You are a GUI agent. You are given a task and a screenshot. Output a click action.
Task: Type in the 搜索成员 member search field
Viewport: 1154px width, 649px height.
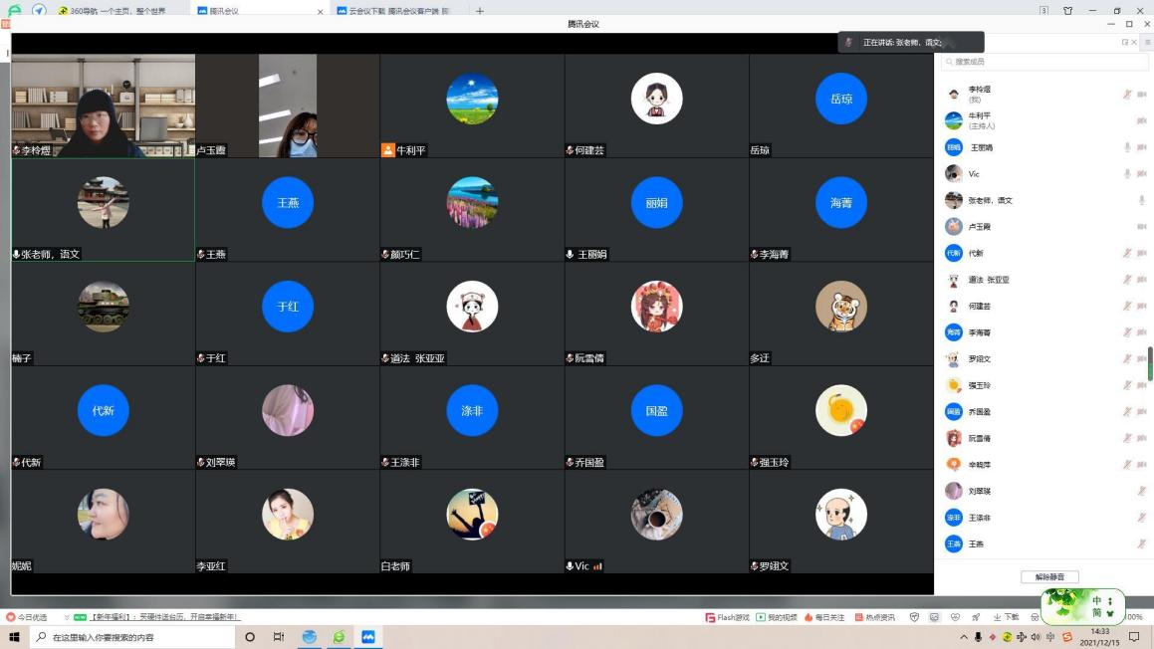click(x=1036, y=62)
